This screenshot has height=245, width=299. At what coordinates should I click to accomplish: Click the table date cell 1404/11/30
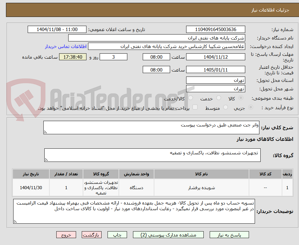pyautogui.click(x=31, y=188)
